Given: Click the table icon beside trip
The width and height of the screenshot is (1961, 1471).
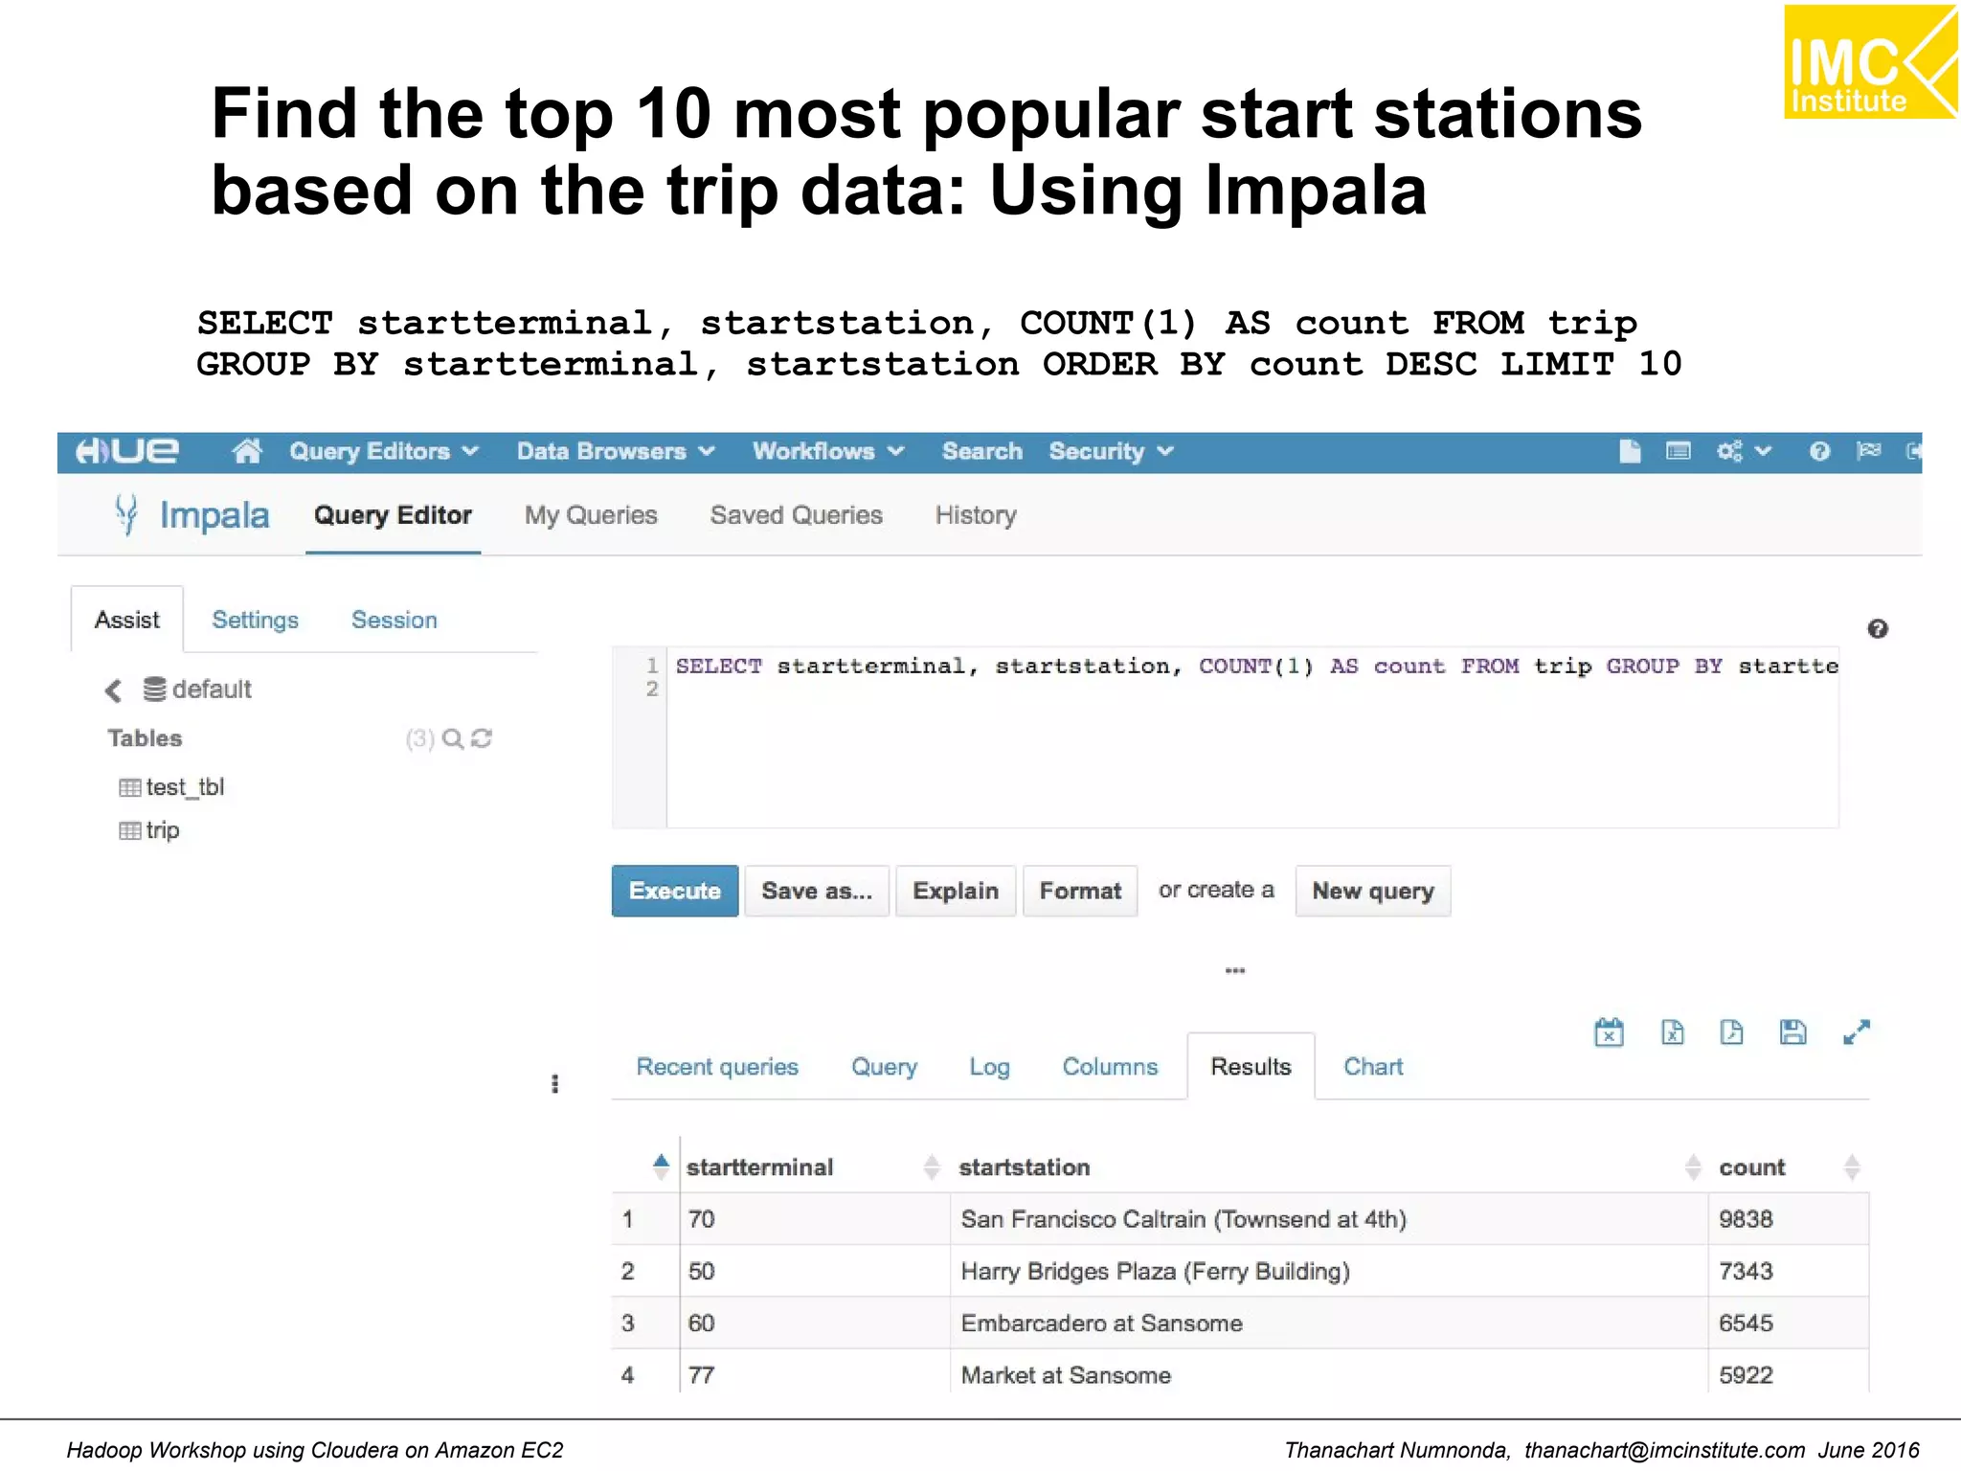Looking at the screenshot, I should 129,830.
